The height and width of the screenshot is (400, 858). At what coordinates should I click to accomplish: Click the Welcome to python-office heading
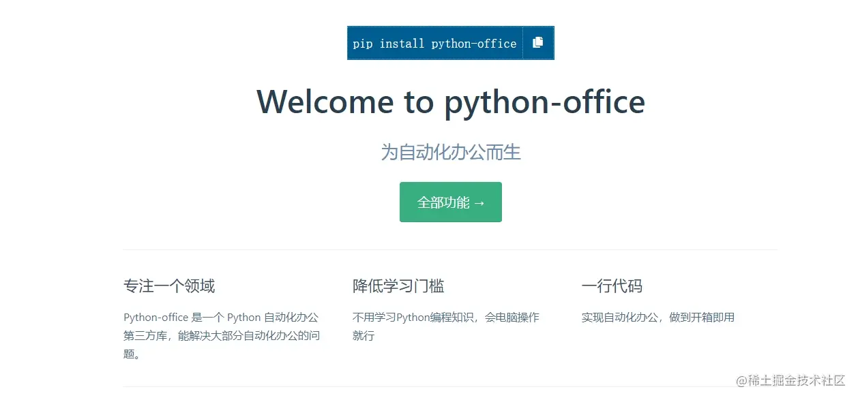pos(451,102)
